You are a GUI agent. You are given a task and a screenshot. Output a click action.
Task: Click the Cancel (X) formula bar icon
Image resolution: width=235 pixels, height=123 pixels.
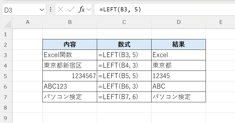pos(60,9)
